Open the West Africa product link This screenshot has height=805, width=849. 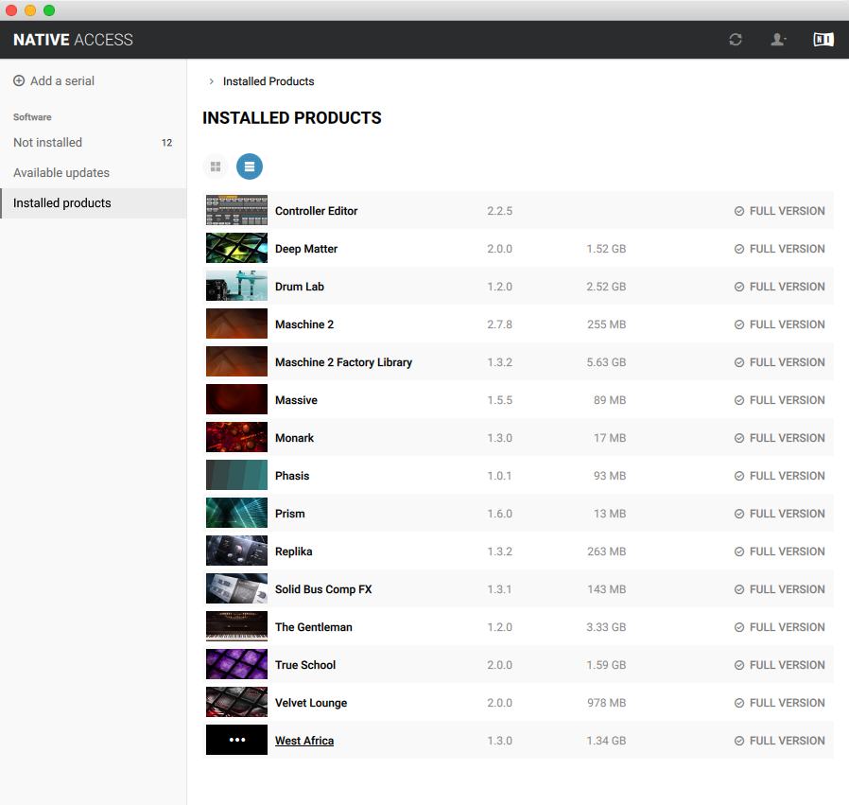point(304,741)
